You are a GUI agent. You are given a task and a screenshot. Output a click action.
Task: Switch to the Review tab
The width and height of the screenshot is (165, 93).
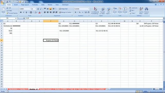coord(50,5)
